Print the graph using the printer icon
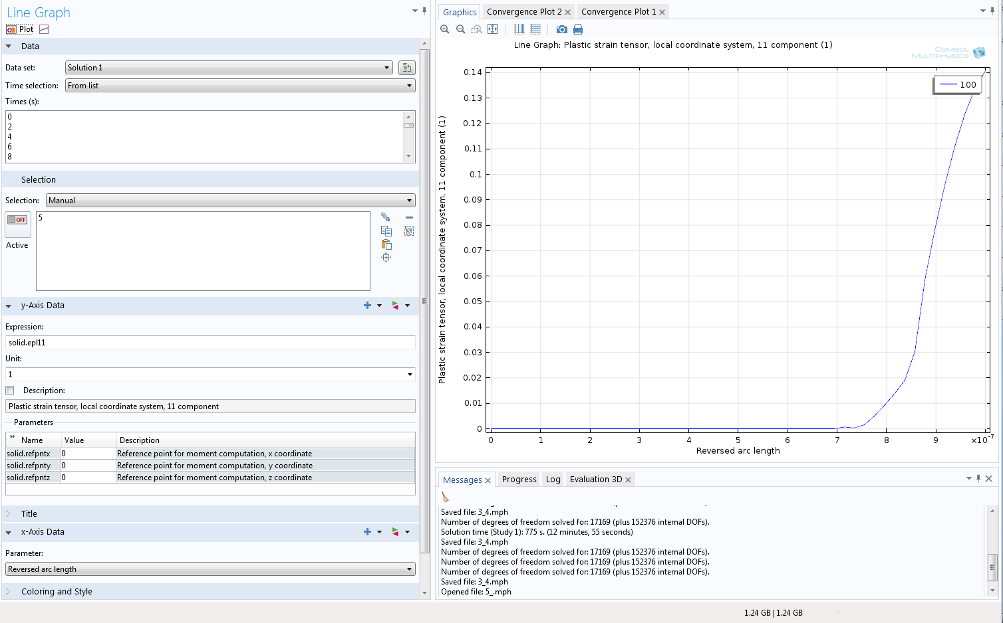Image resolution: width=1003 pixels, height=623 pixels. 578,29
